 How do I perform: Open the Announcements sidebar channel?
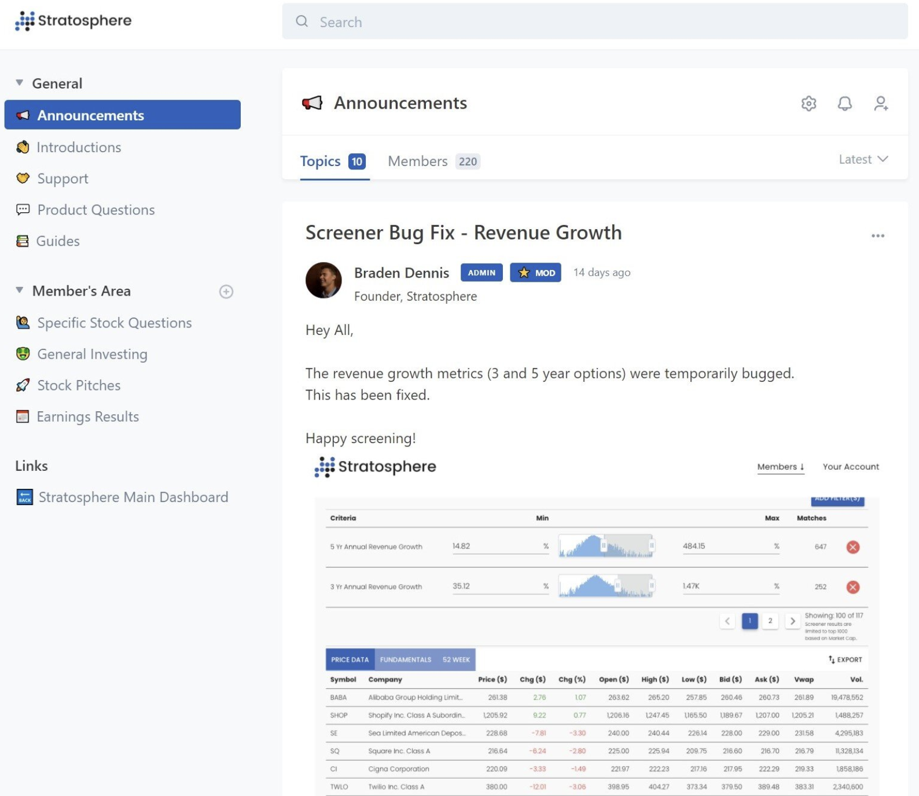(123, 115)
